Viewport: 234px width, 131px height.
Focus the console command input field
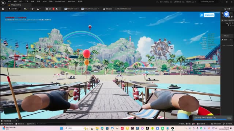51,124
